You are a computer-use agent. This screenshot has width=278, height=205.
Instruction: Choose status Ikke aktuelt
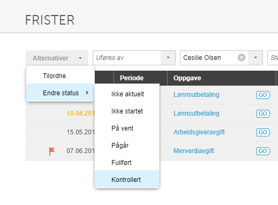click(x=127, y=94)
